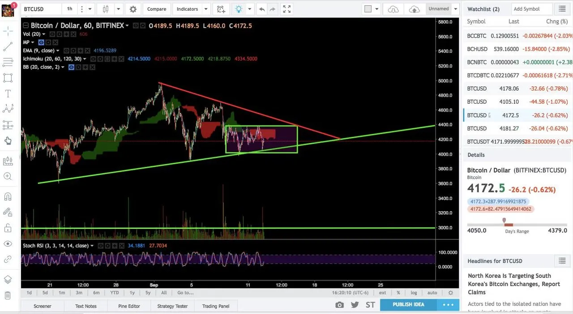Open the object tree layers icon
The height and width of the screenshot is (314, 573).
point(8,280)
